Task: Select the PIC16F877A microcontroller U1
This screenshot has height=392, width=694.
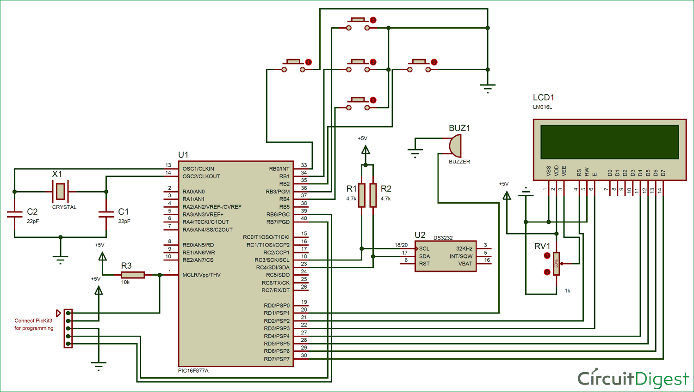Action: click(x=236, y=263)
